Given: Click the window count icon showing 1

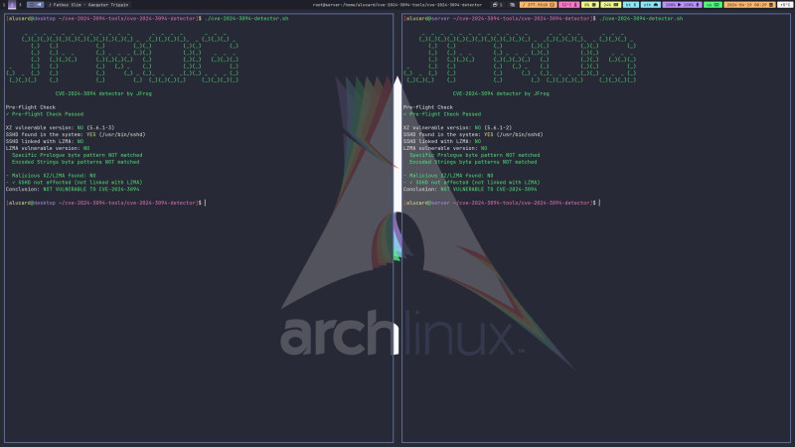Looking at the screenshot, I should point(497,5).
